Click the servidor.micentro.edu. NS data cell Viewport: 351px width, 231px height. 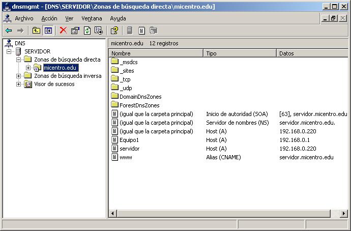[307, 123]
